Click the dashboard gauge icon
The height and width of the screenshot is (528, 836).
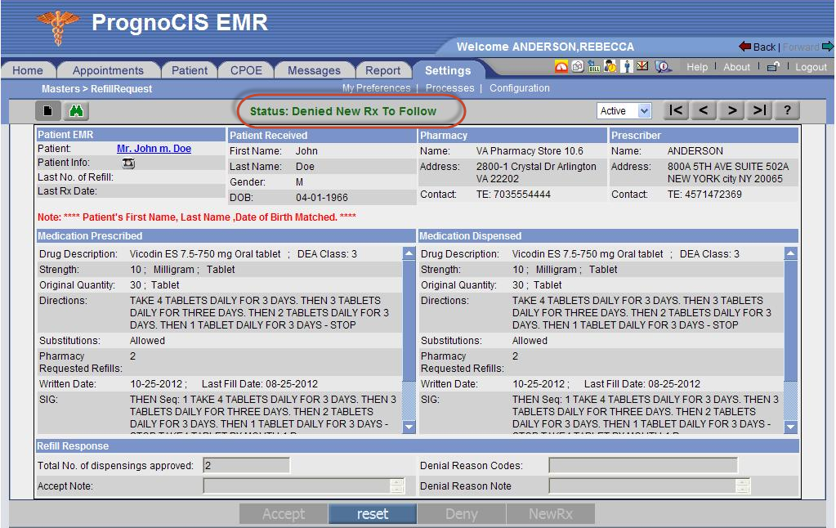(561, 67)
